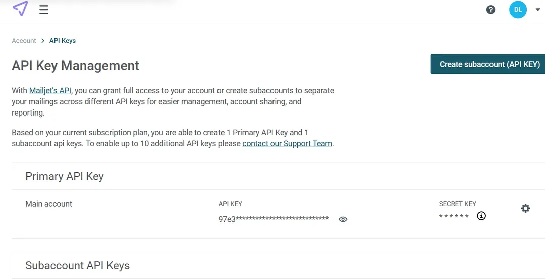
Task: Click Create subaccount (API KEY) button
Action: (x=488, y=64)
